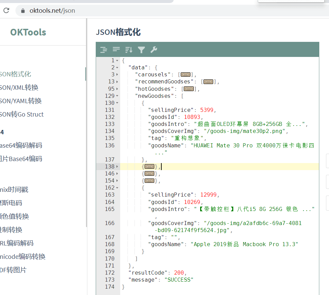Click sellingPrice value 12999
This screenshot has height=295, width=329.
click(209, 195)
